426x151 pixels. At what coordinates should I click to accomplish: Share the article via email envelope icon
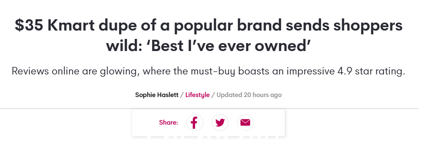(245, 123)
